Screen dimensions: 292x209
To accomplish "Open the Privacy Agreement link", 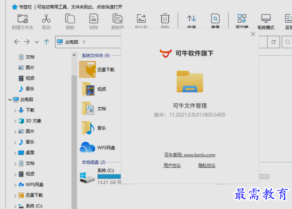I will 206,165.
